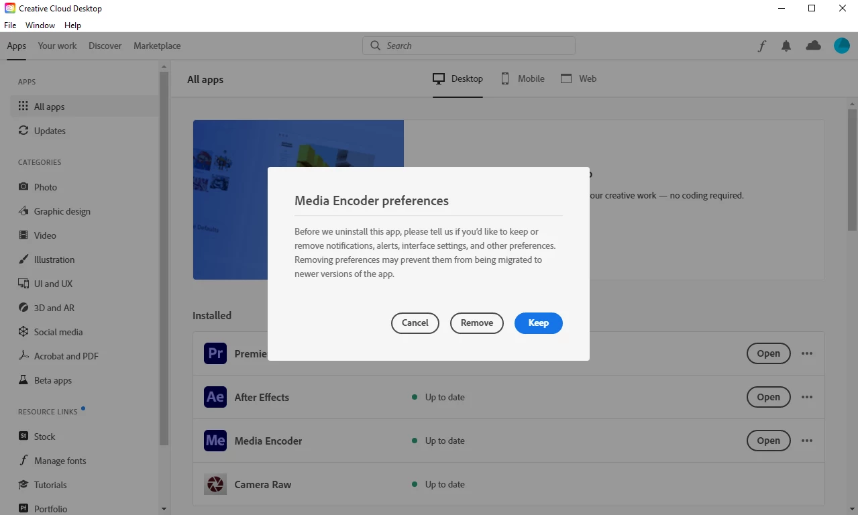Click the All apps grid icon
The image size is (858, 515).
click(x=23, y=106)
